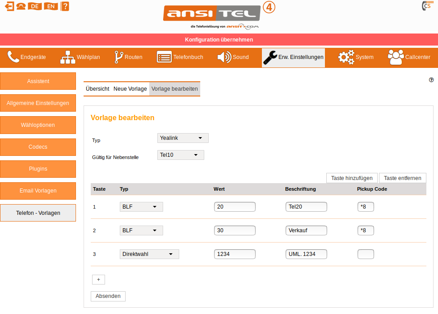Open the Sound speaker section
Image resolution: width=438 pixels, height=314 pixels.
coord(233,57)
